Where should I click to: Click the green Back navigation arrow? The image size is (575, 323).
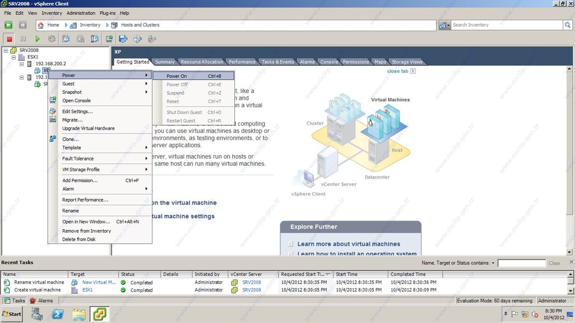(x=8, y=25)
